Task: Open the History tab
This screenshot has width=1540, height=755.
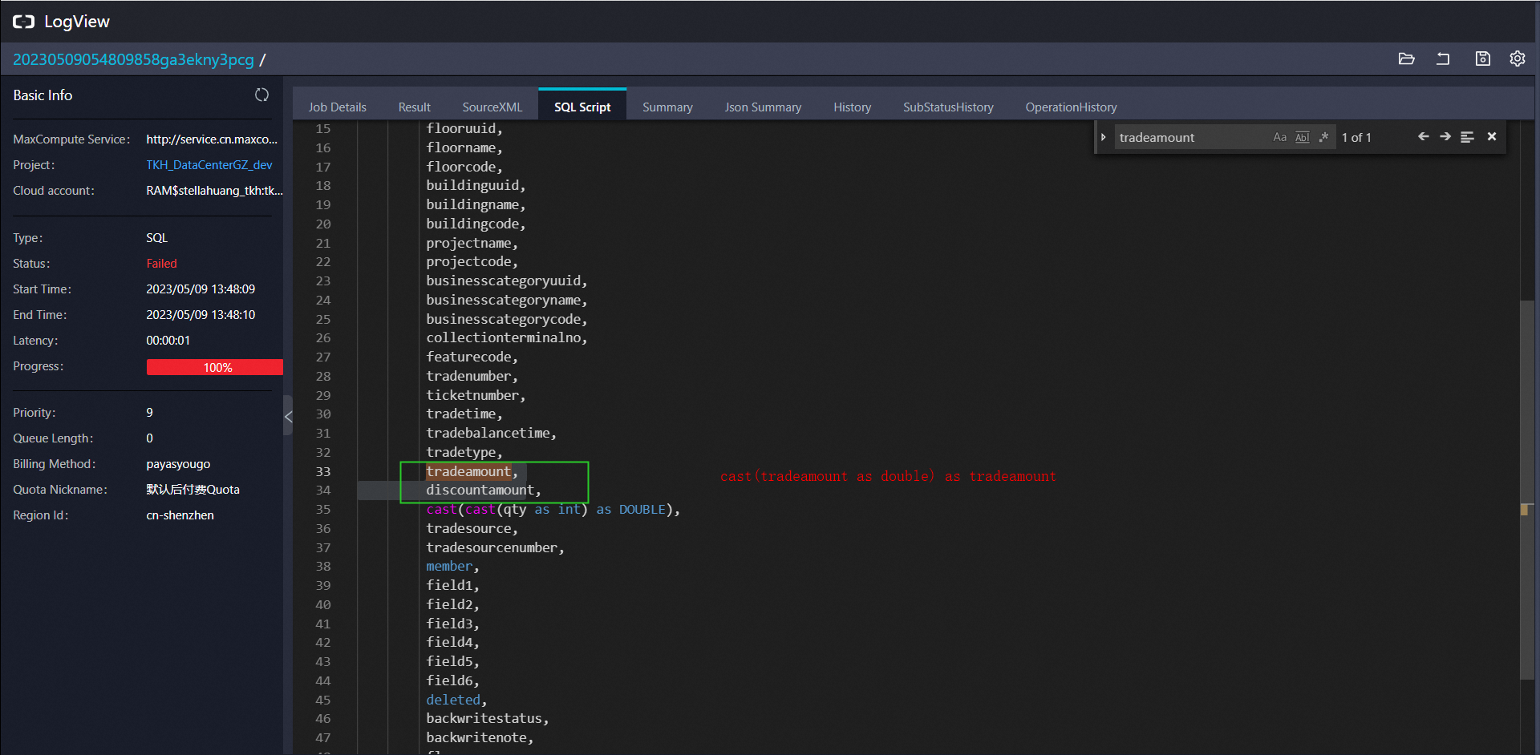Action: click(852, 107)
